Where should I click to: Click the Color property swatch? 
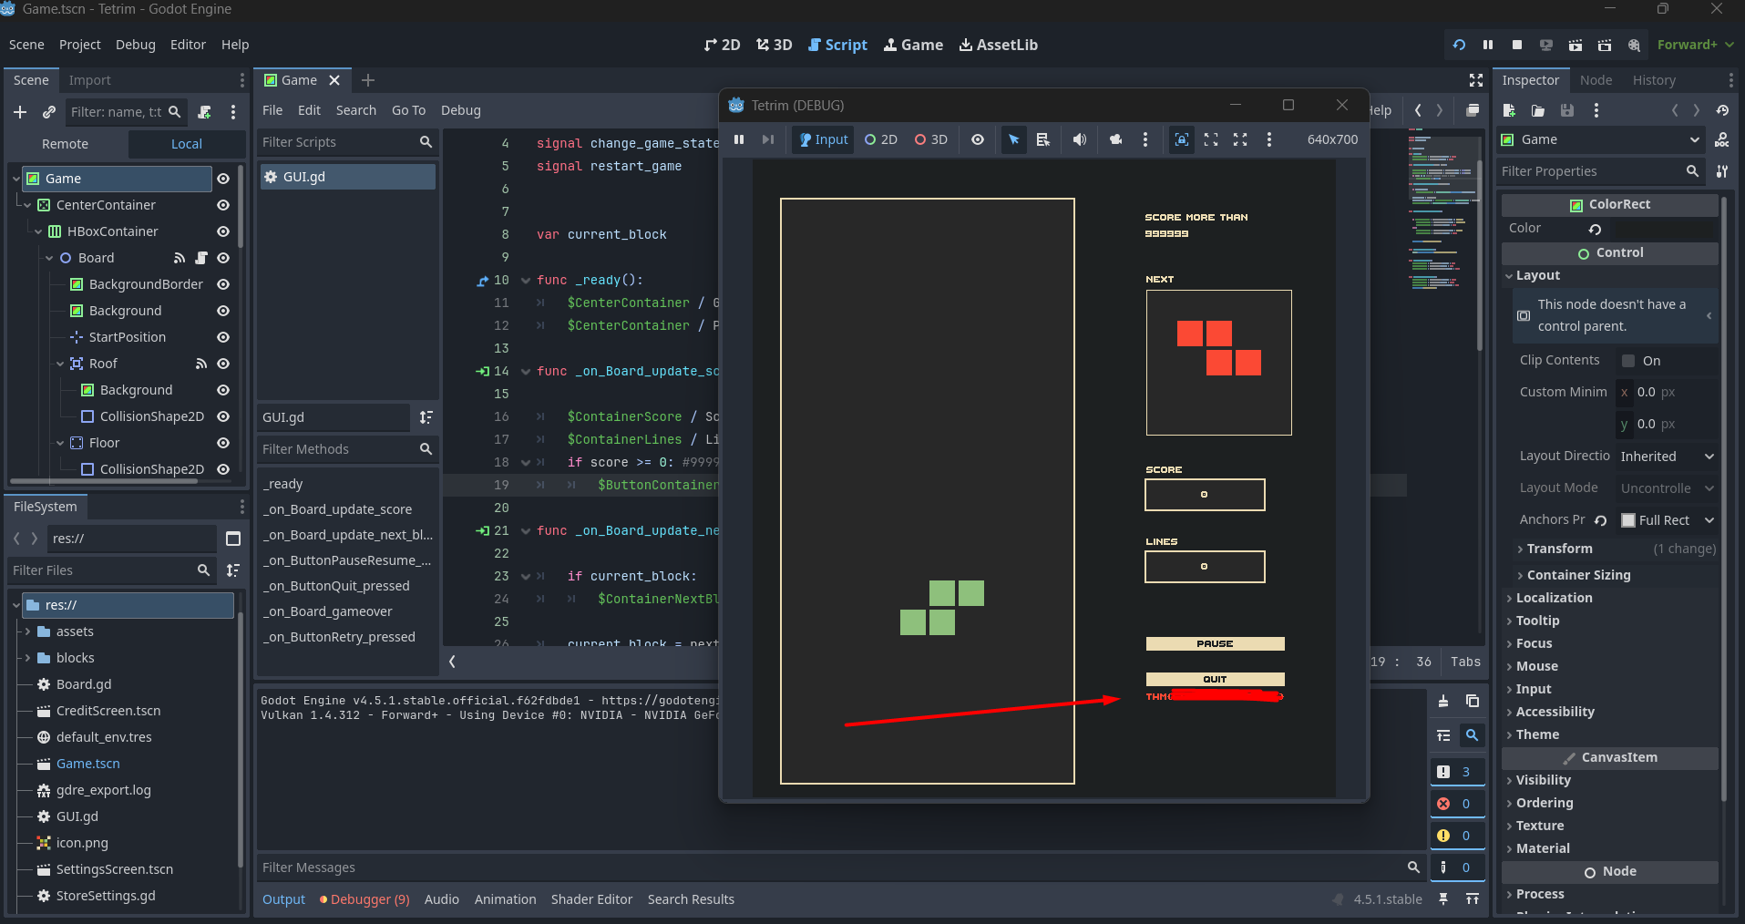pyautogui.click(x=1663, y=229)
